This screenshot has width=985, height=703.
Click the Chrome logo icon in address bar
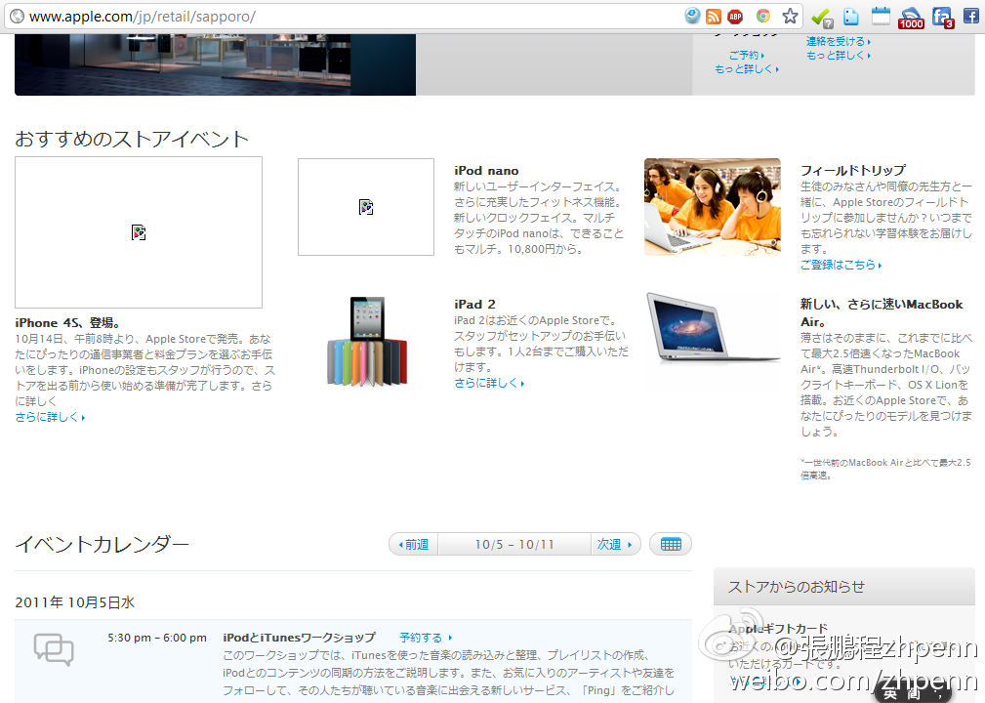click(763, 17)
